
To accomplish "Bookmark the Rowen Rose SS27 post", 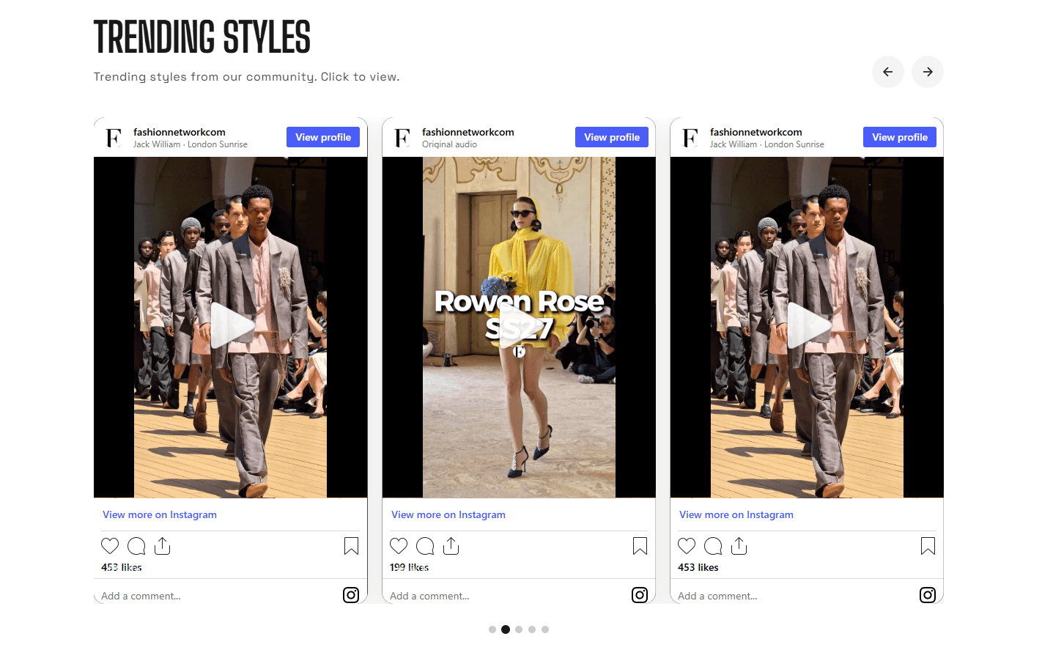I will pos(640,546).
